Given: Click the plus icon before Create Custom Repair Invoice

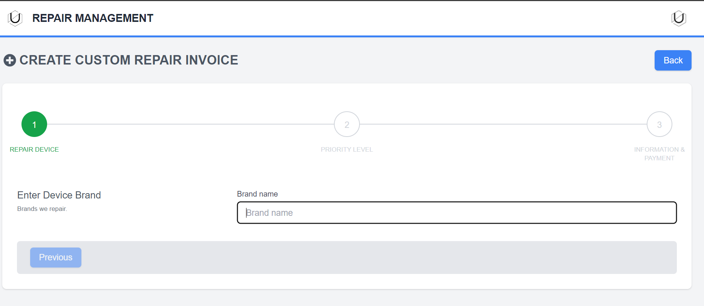Looking at the screenshot, I should point(10,60).
